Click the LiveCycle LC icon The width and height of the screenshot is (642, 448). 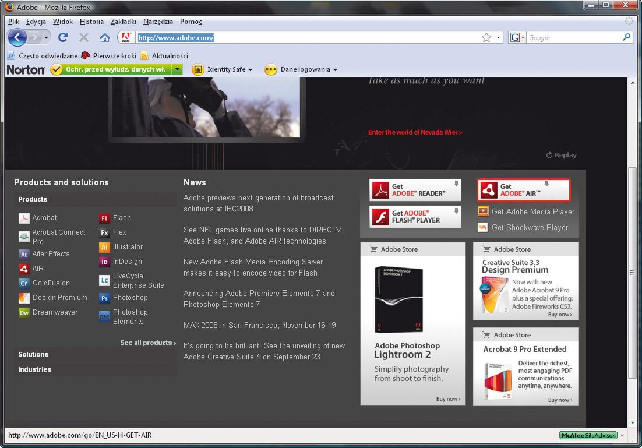(104, 281)
